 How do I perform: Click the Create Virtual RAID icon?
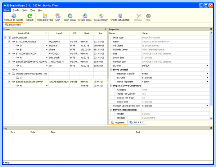[120, 16]
